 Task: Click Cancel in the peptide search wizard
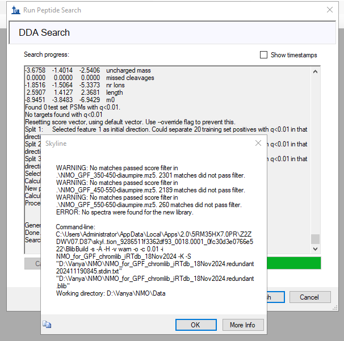[x=309, y=297]
